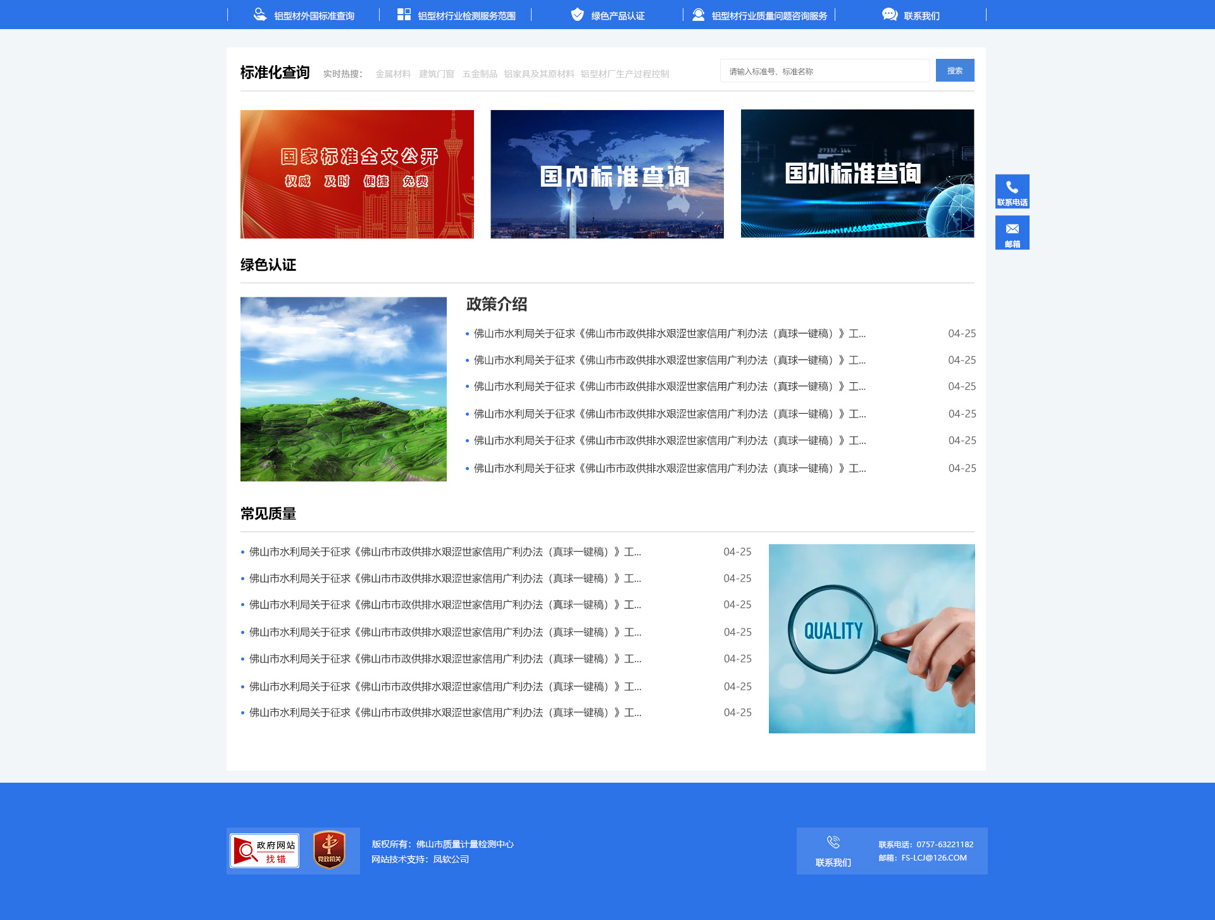Click the icon beside 铝型材外国标准查询

(259, 15)
